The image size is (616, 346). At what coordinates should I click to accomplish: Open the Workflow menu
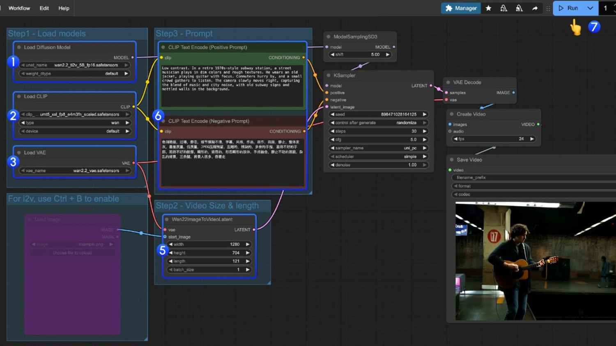tap(19, 8)
